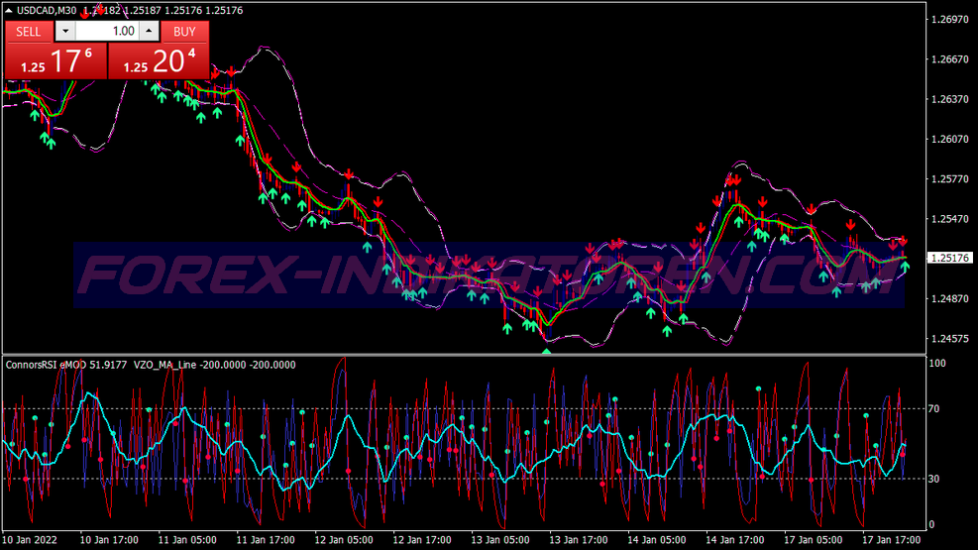The height and width of the screenshot is (550, 978).
Task: Click the 30 level on indicator scale
Action: pyautogui.click(x=933, y=479)
